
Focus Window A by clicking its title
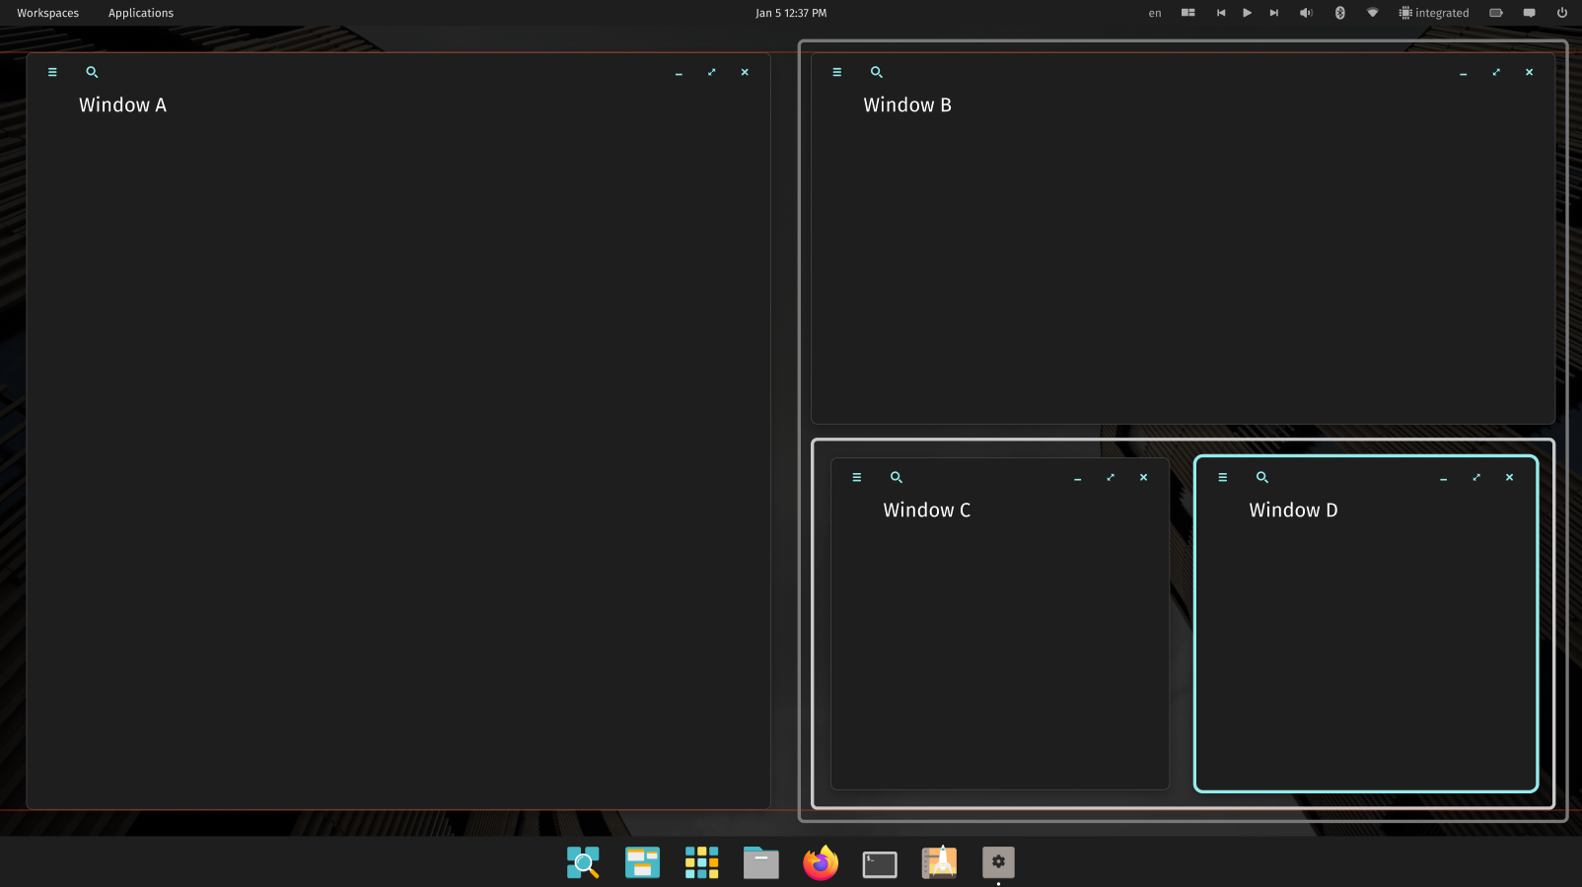[122, 104]
